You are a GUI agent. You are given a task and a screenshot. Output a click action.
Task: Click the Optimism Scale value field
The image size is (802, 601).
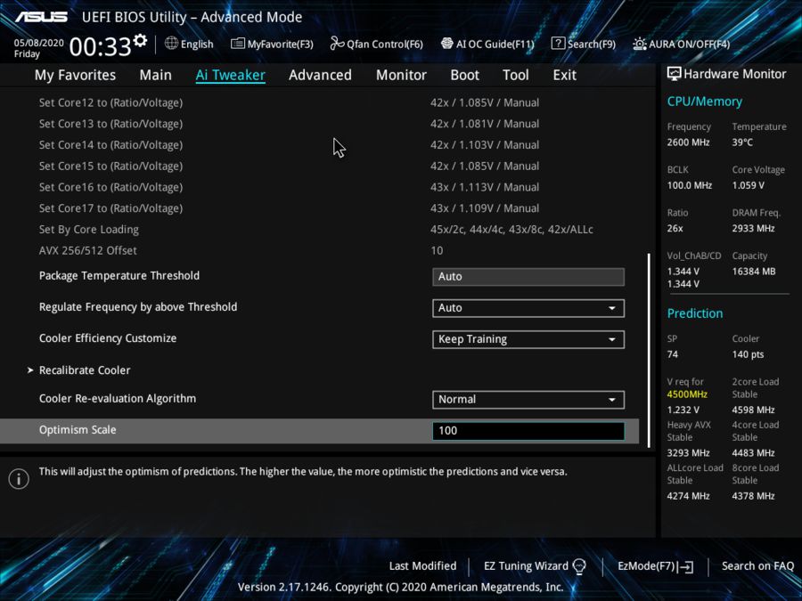point(528,431)
